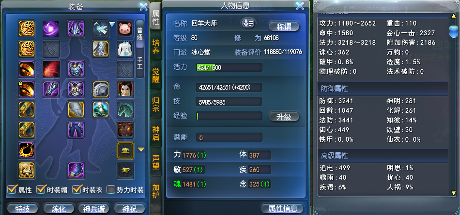Toggle the 时装帽 checkbox
Image resolution: width=460 pixels, height=215 pixels.
41,189
